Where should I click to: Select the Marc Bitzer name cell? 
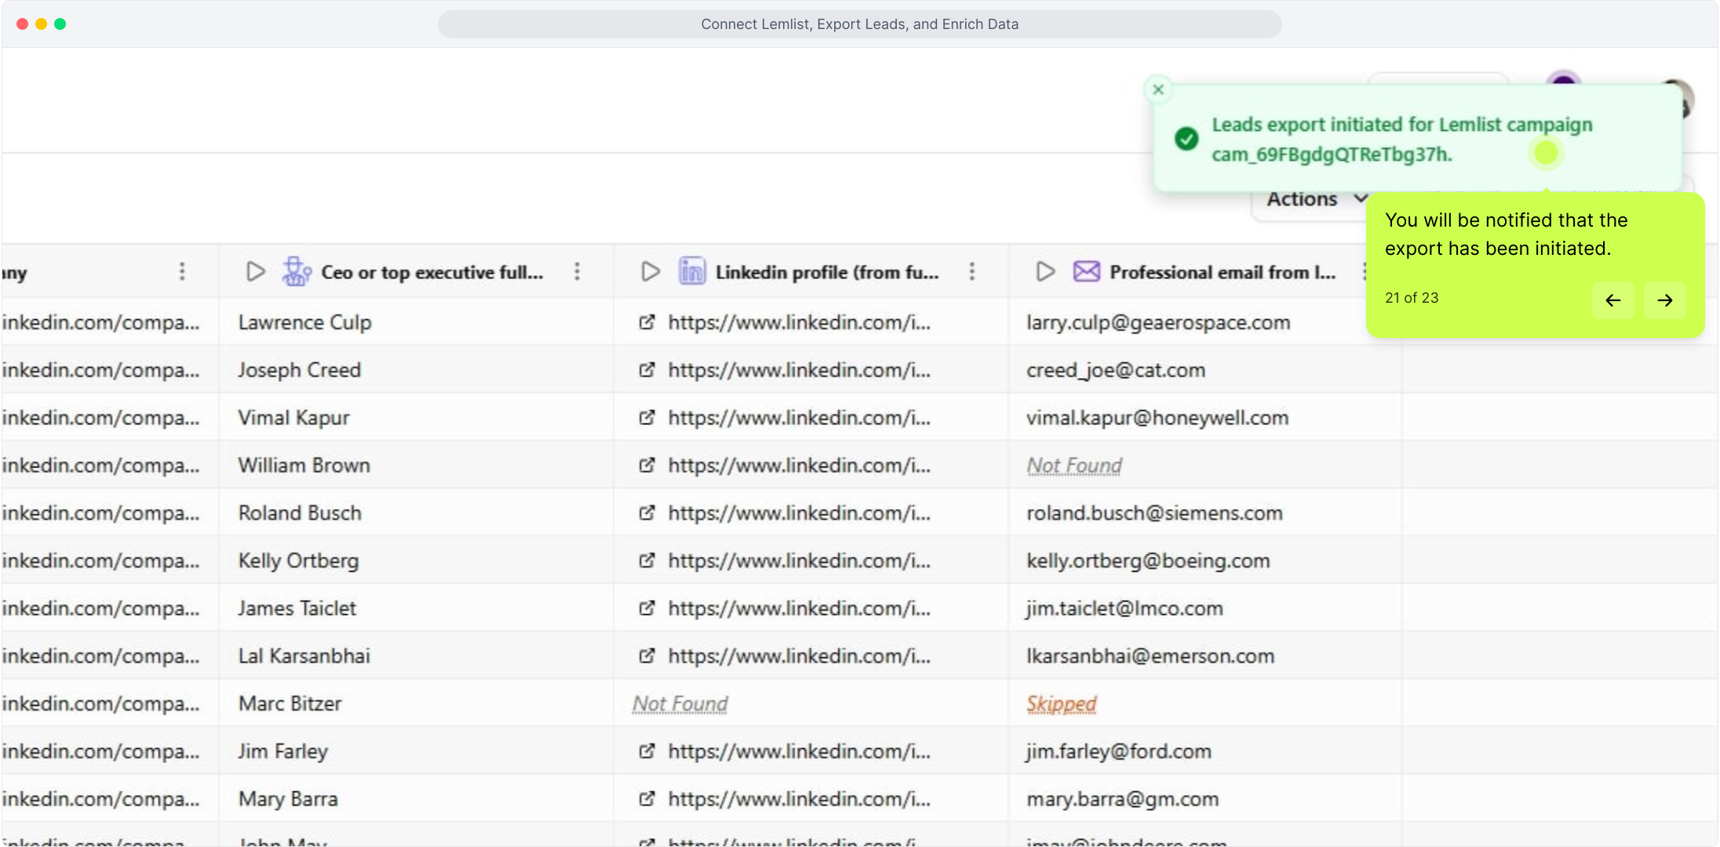coord(416,703)
